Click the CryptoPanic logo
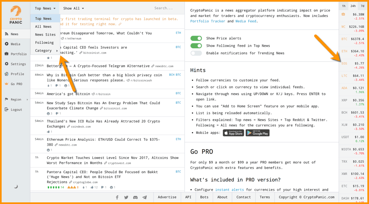The height and width of the screenshot is (204, 369). (16, 15)
